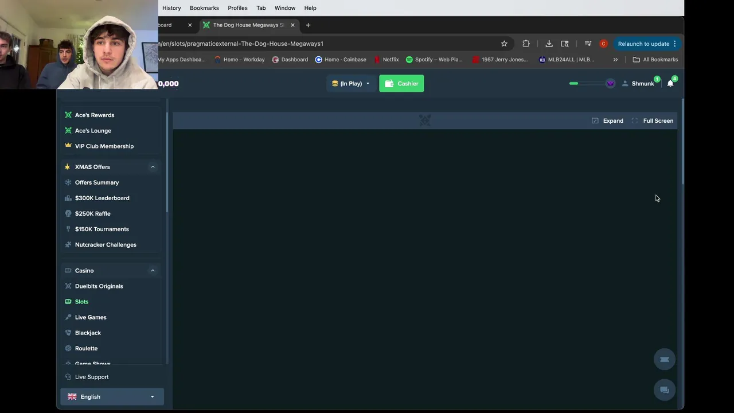Image resolution: width=734 pixels, height=413 pixels.
Task: Switch game to Full Screen
Action: [x=653, y=120]
